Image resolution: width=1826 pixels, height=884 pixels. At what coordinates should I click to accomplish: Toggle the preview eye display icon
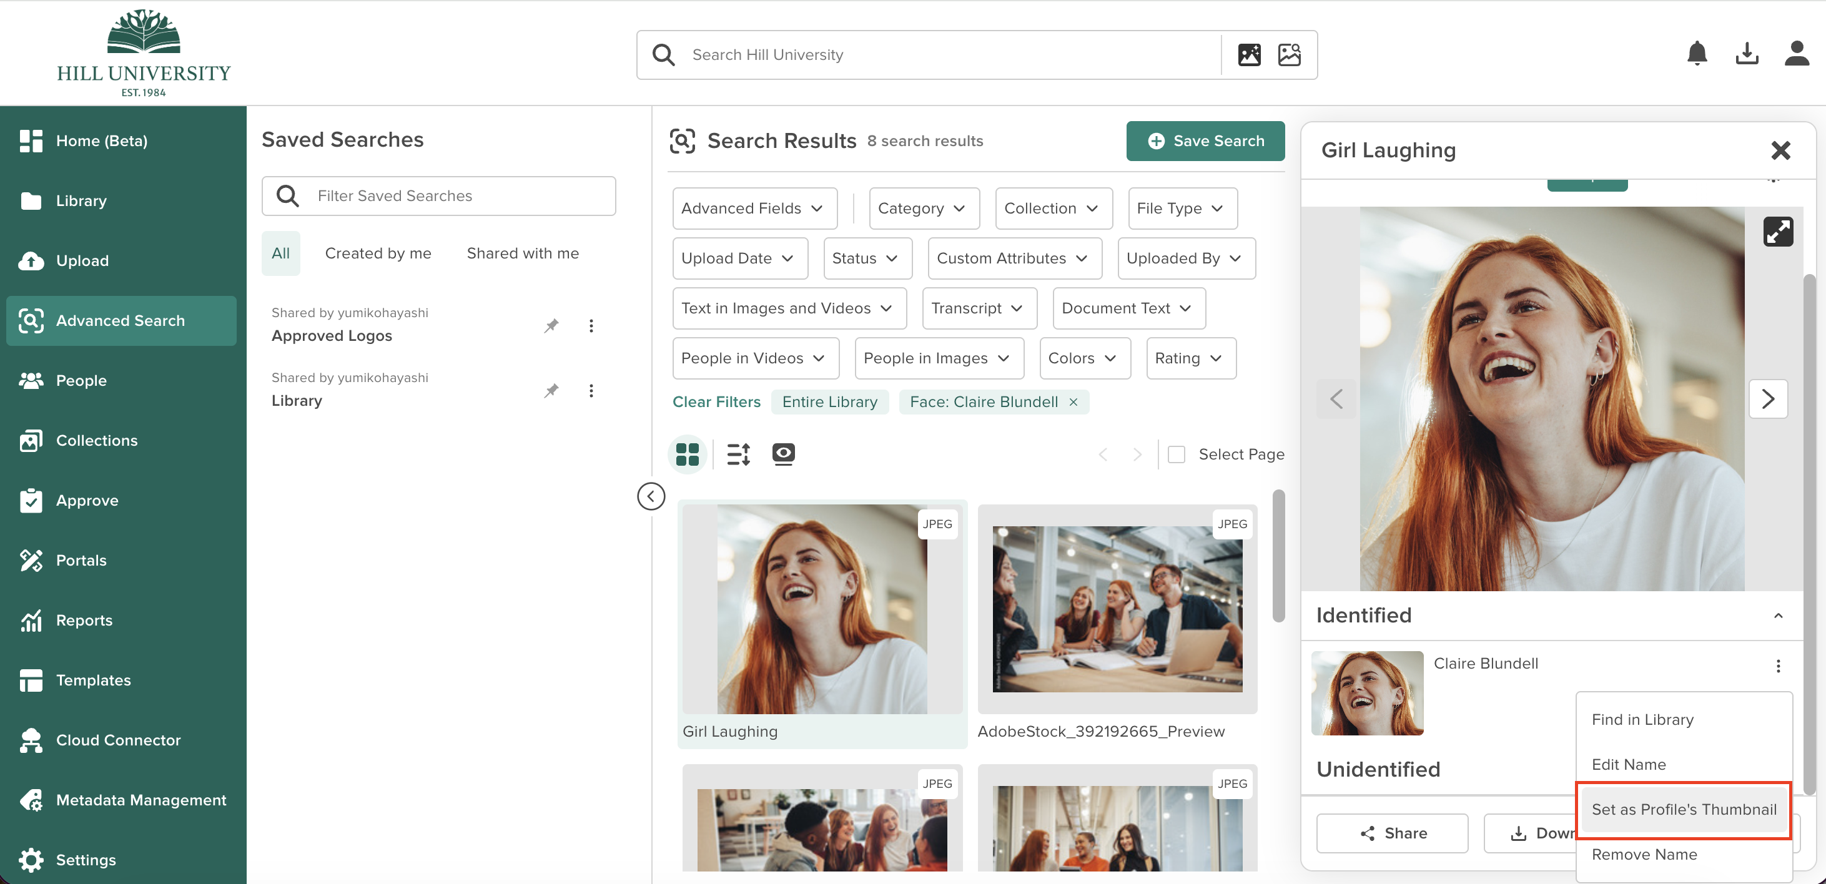click(783, 454)
